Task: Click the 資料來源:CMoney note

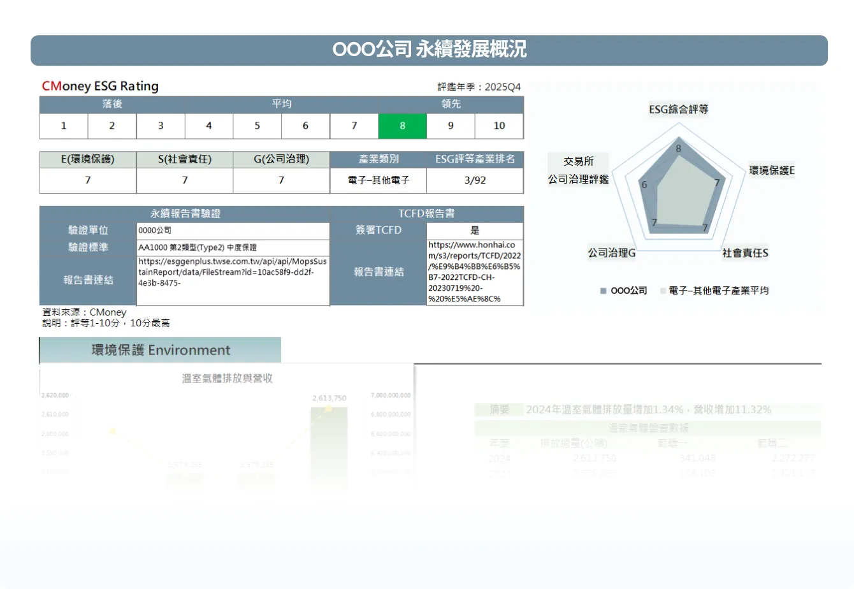Action: point(84,312)
